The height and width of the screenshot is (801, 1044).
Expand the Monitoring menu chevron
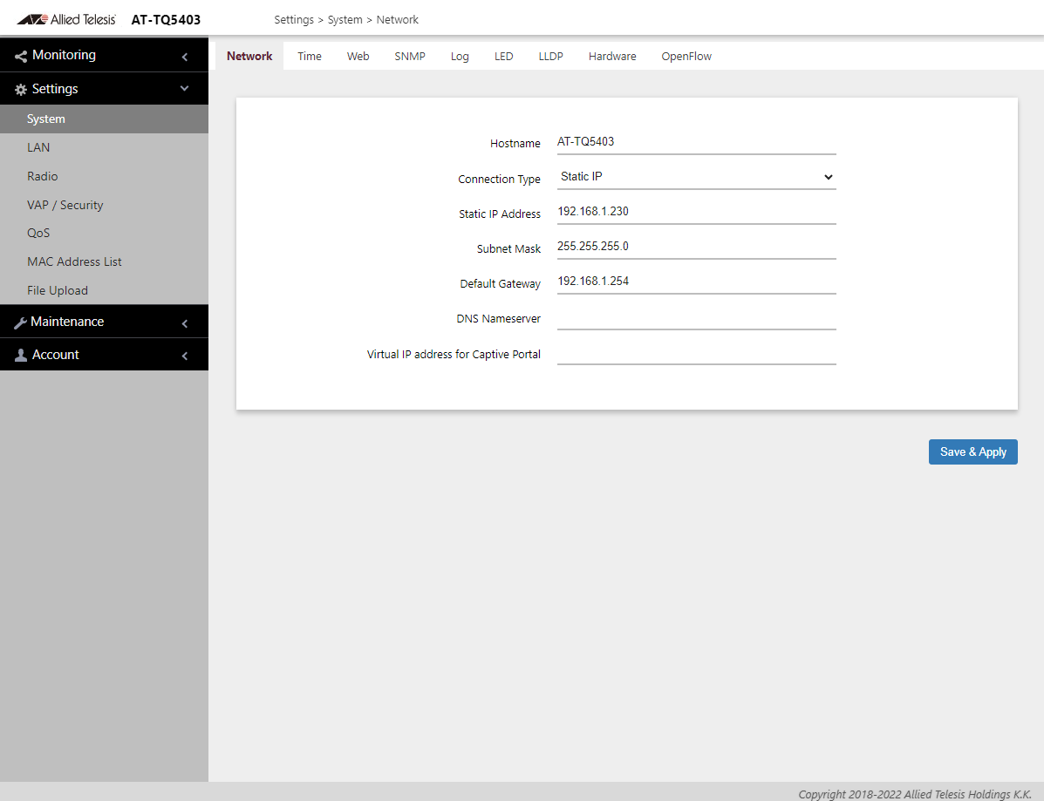pos(185,57)
